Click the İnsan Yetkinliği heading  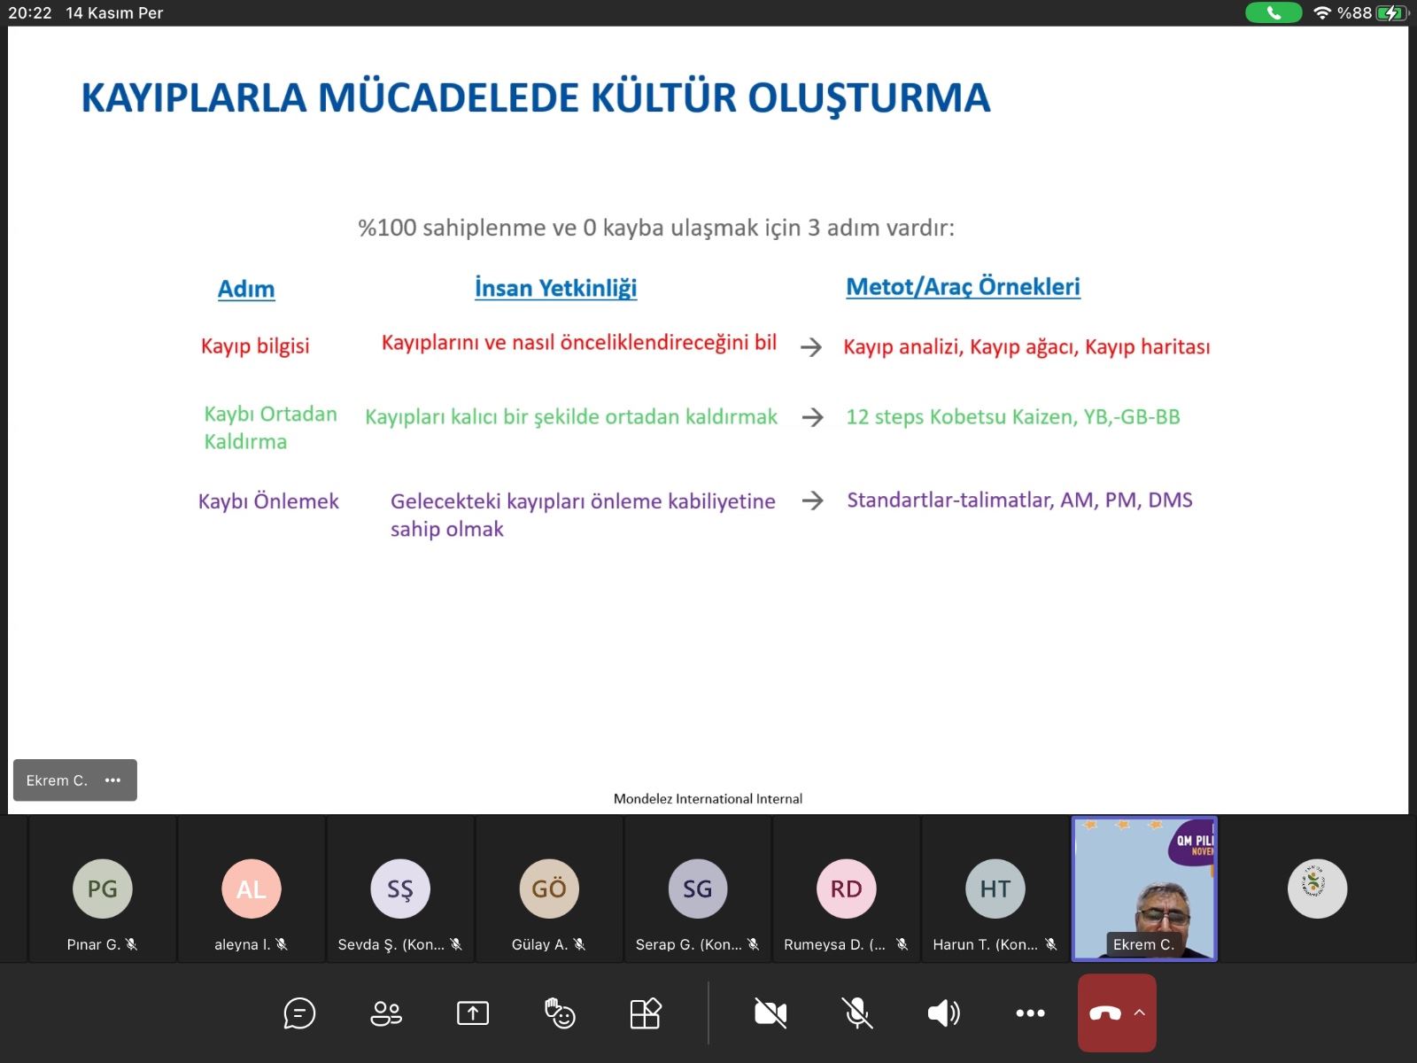point(555,288)
